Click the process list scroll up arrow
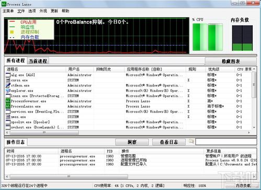This screenshot has height=190, width=261. click(x=254, y=69)
